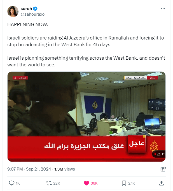
Task: Click the display name sarah
Action: (x=26, y=9)
